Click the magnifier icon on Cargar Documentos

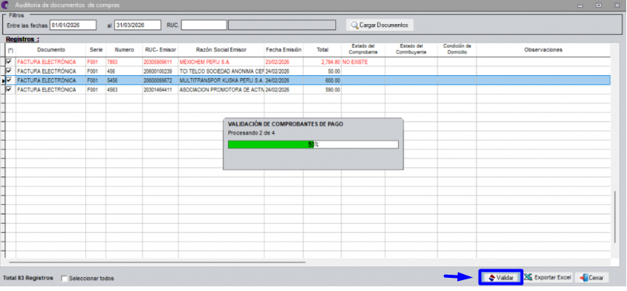tap(355, 25)
